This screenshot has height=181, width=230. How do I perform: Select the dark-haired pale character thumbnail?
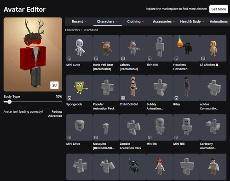pos(213,167)
